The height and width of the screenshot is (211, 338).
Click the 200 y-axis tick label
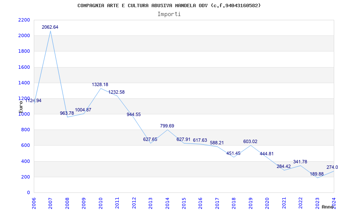click(x=26, y=177)
